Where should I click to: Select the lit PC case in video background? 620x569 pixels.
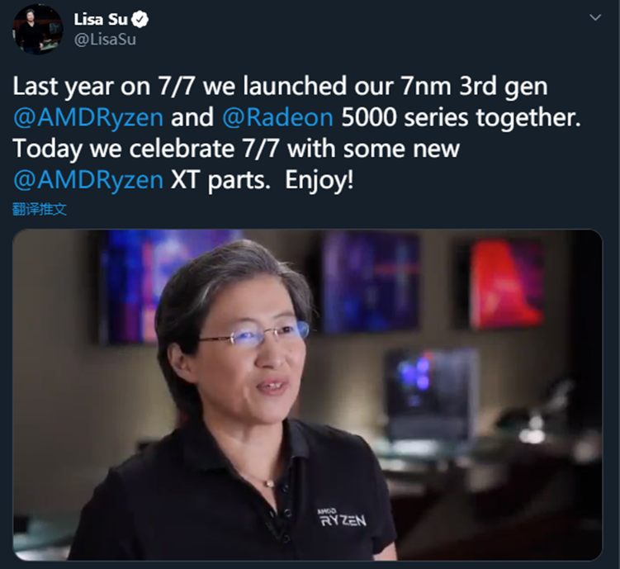[430, 395]
